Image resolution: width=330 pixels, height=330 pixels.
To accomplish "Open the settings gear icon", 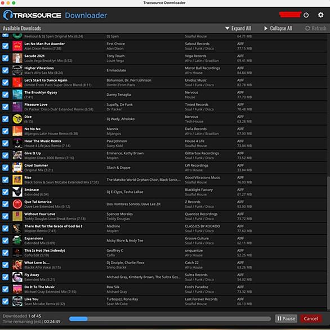I will coord(320,15).
